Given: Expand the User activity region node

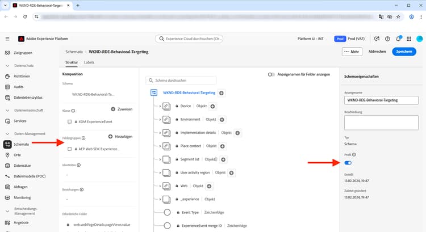Looking at the screenshot, I should 160,173.
